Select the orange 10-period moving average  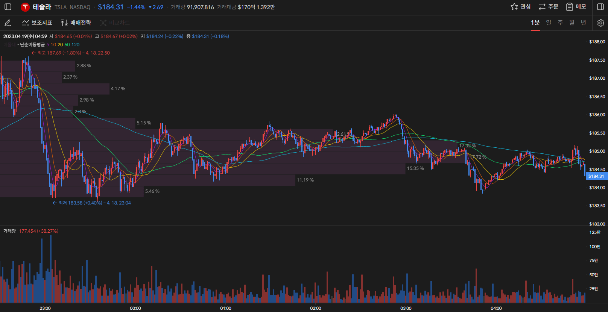coord(53,44)
